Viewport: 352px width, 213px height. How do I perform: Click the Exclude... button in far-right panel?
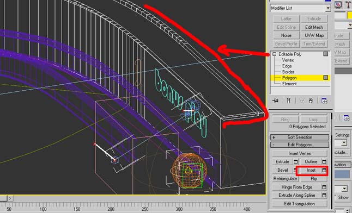342,153
